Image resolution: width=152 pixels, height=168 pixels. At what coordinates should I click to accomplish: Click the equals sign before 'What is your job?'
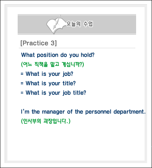(22, 74)
